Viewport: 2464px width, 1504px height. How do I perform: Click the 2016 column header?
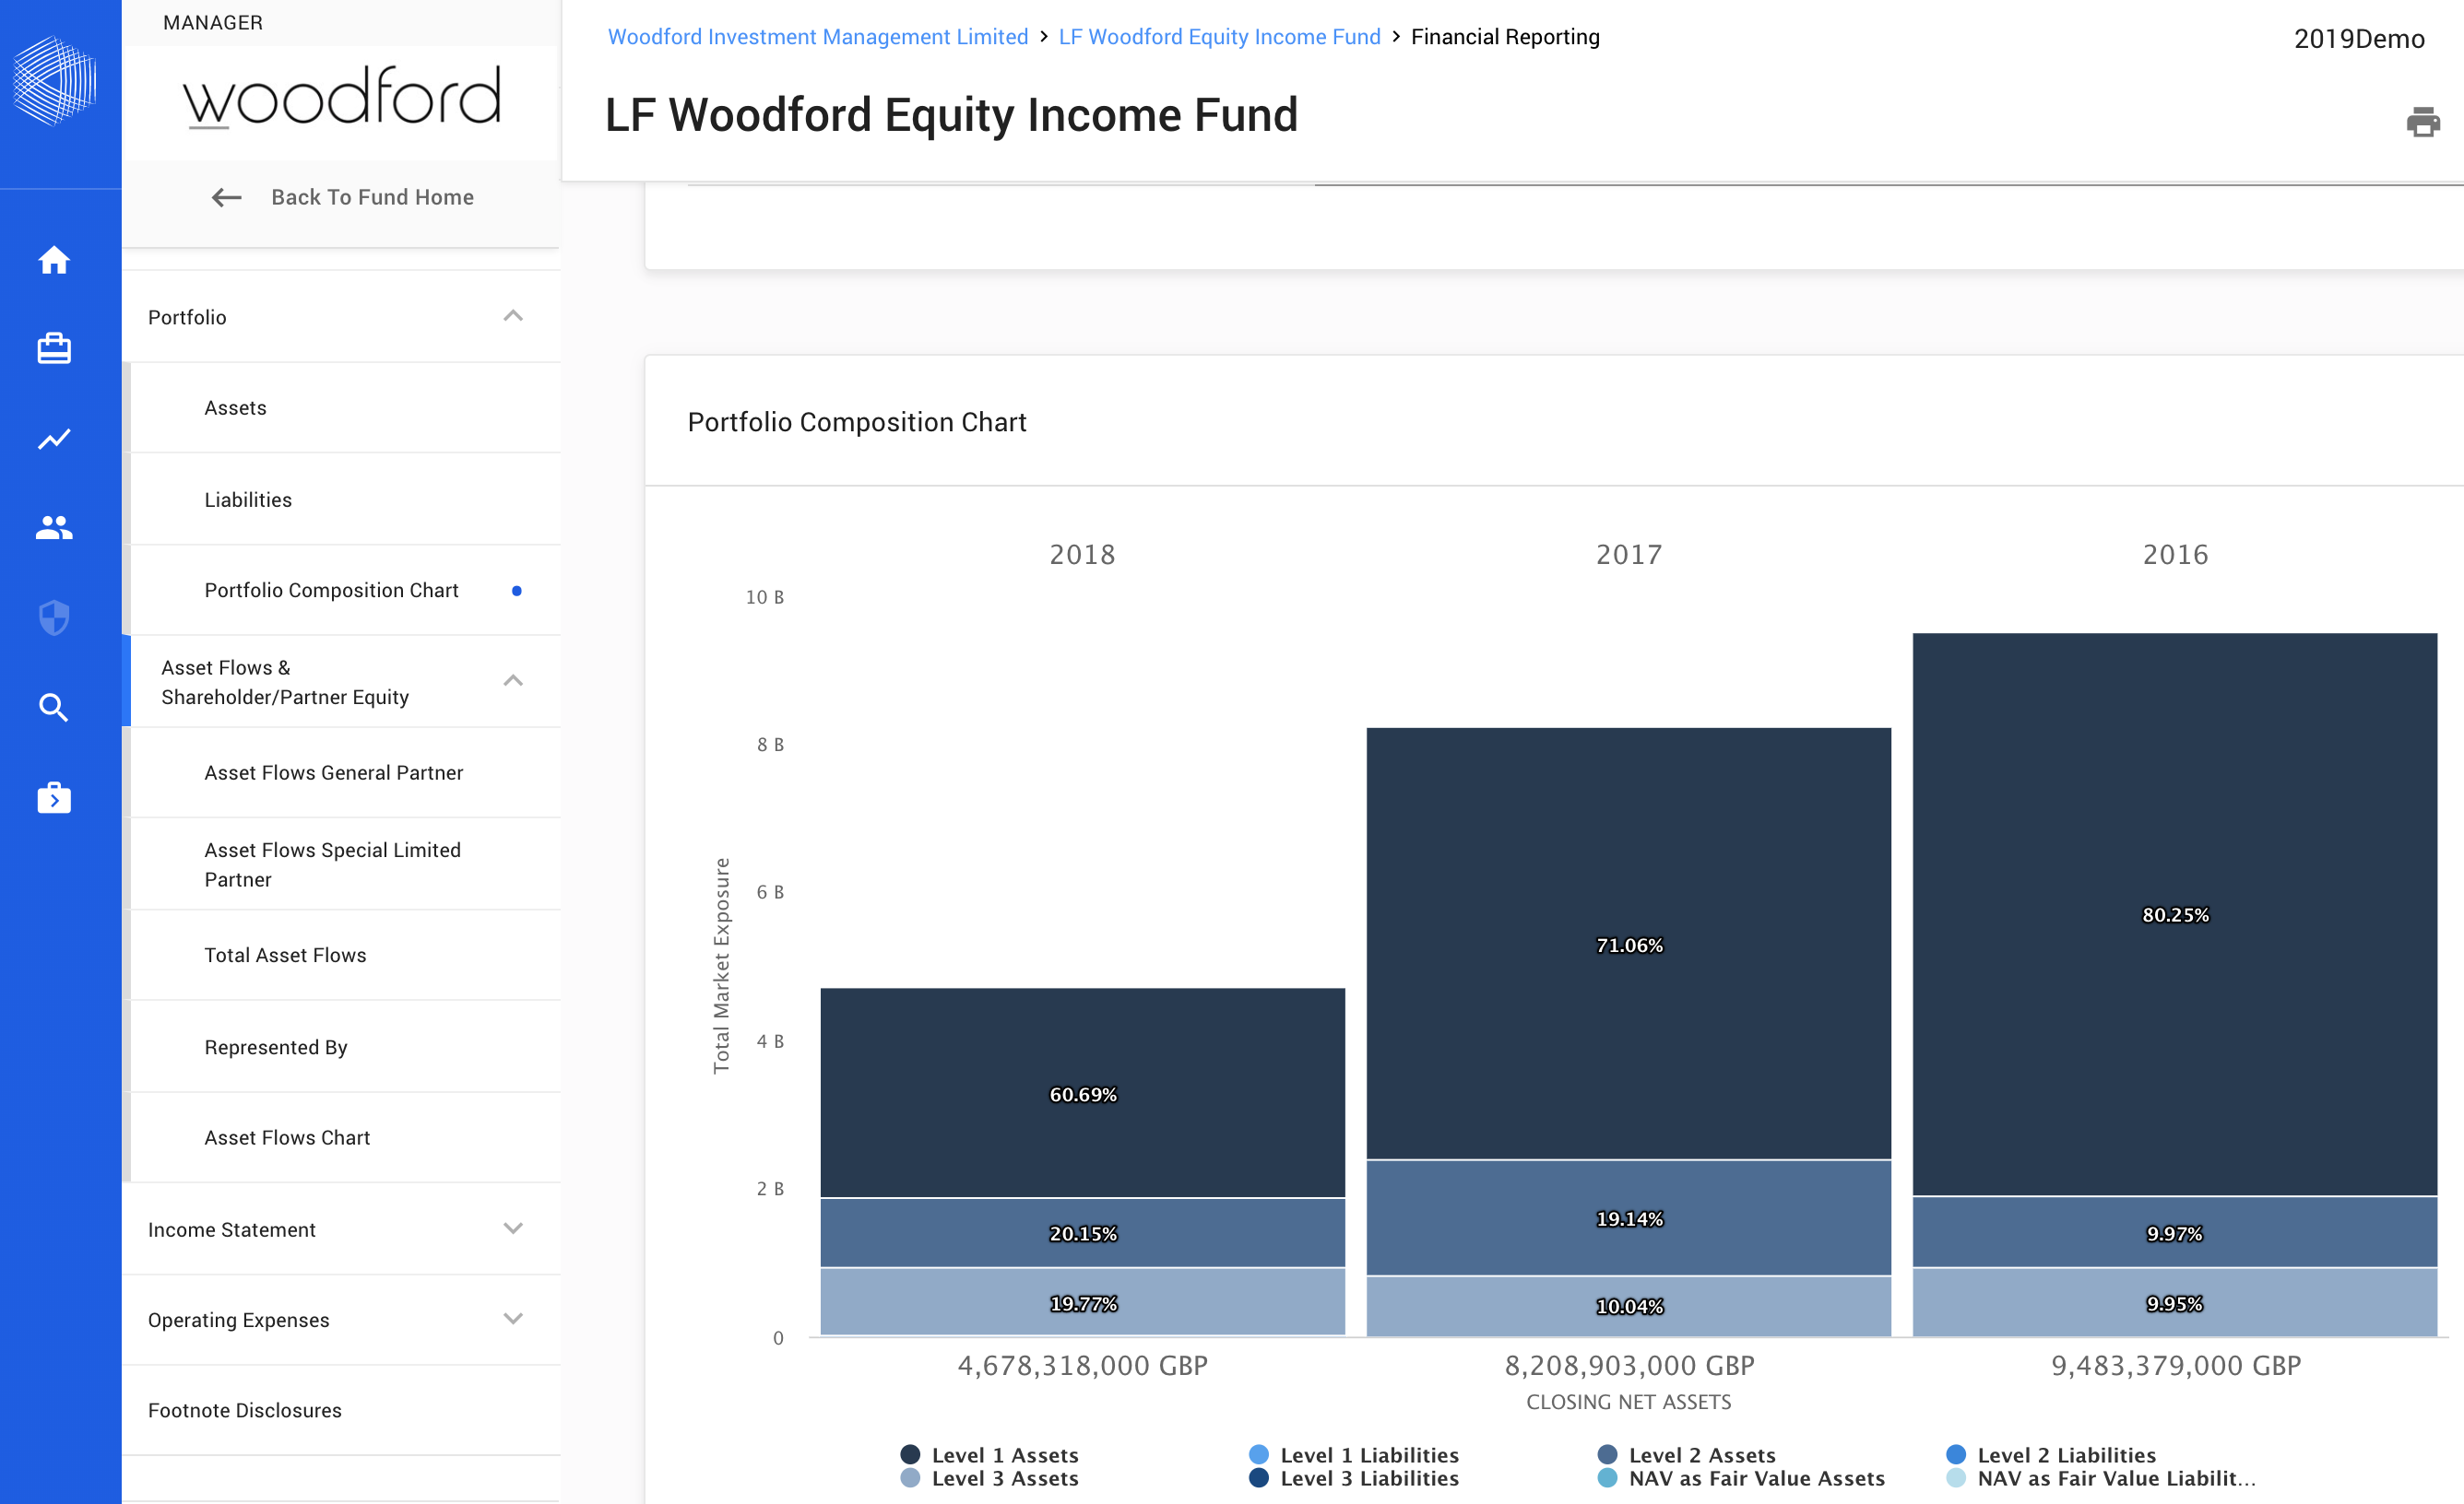click(2175, 555)
